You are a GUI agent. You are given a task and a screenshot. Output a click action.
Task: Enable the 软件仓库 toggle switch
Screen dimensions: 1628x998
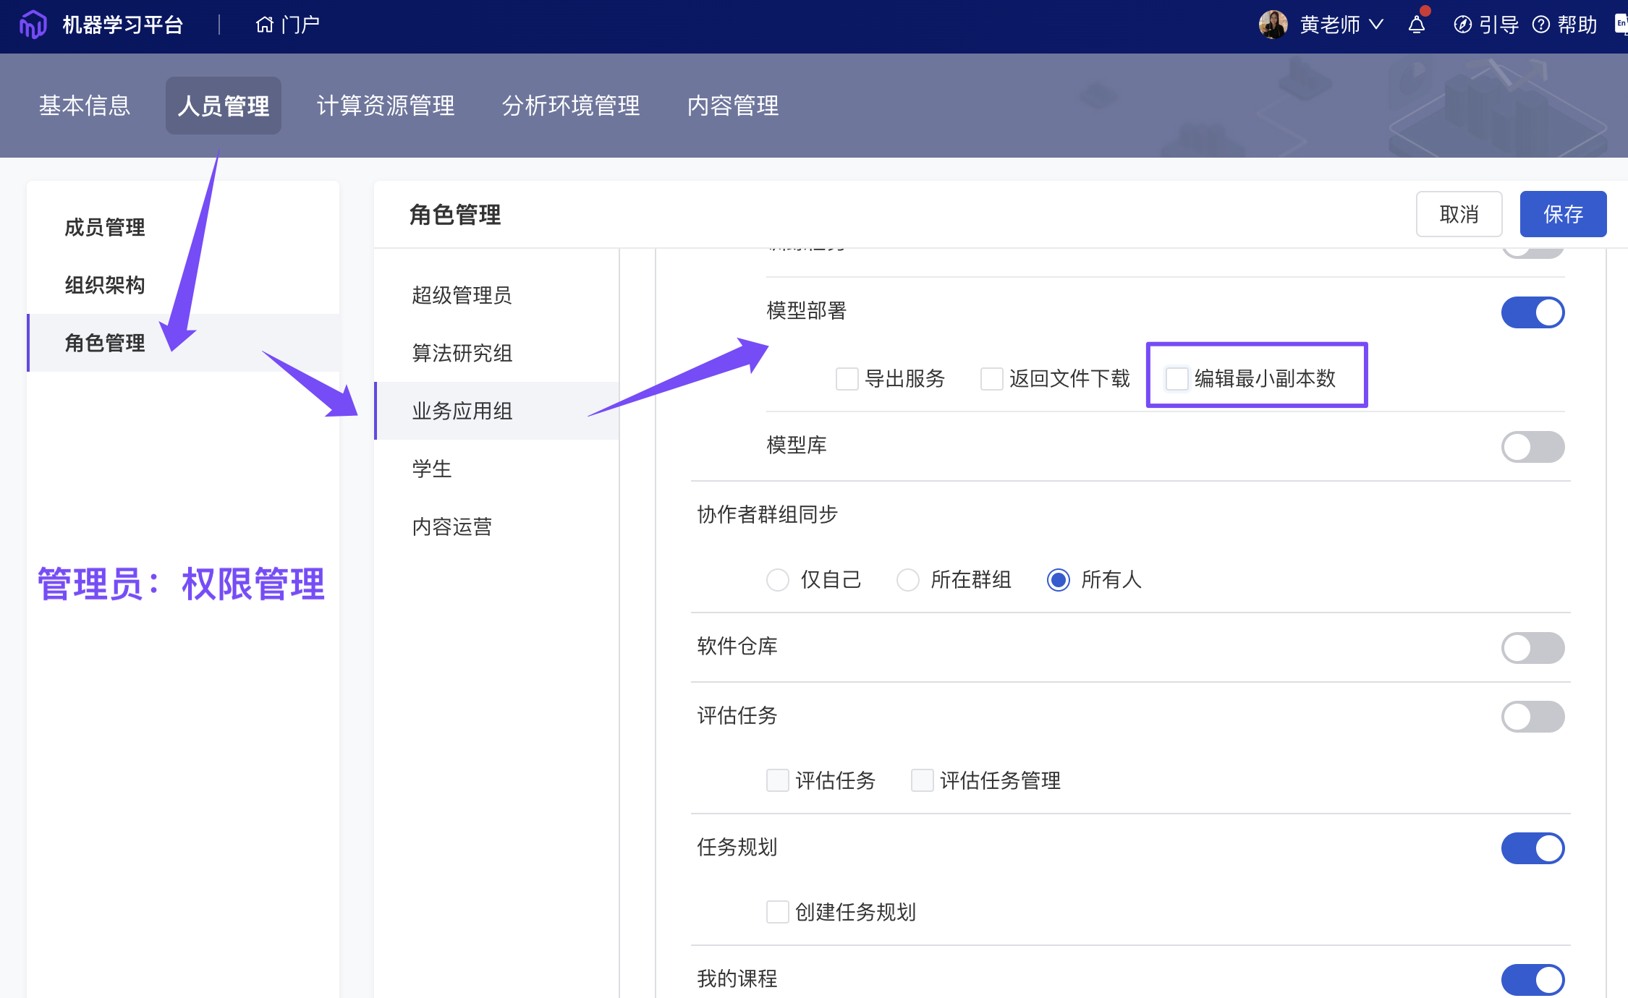[x=1532, y=647]
